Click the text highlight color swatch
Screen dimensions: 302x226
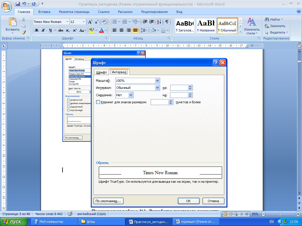pos(91,30)
